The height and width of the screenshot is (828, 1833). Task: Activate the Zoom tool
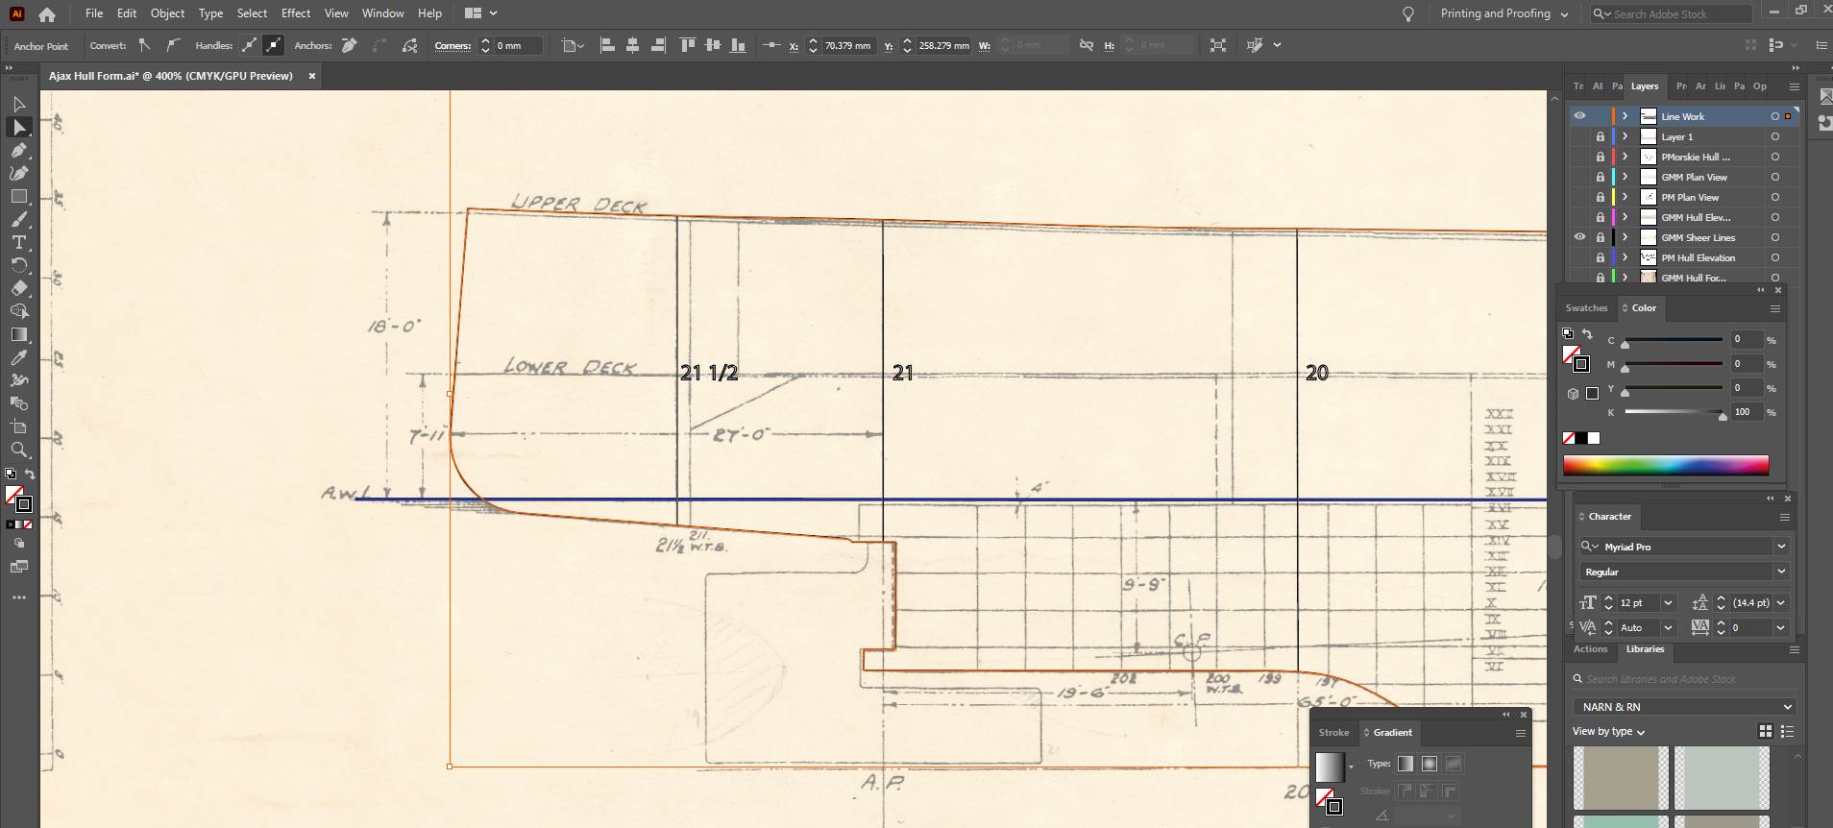[x=19, y=450]
